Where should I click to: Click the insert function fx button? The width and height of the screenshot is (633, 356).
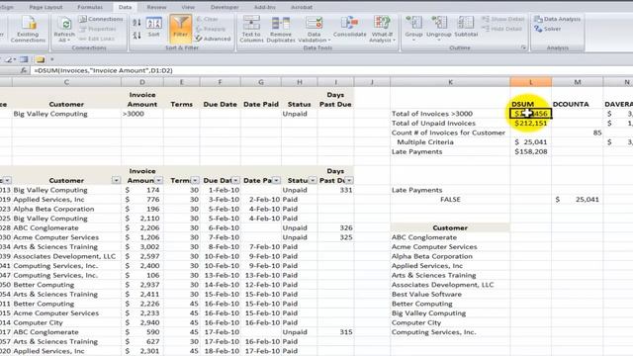[24, 70]
